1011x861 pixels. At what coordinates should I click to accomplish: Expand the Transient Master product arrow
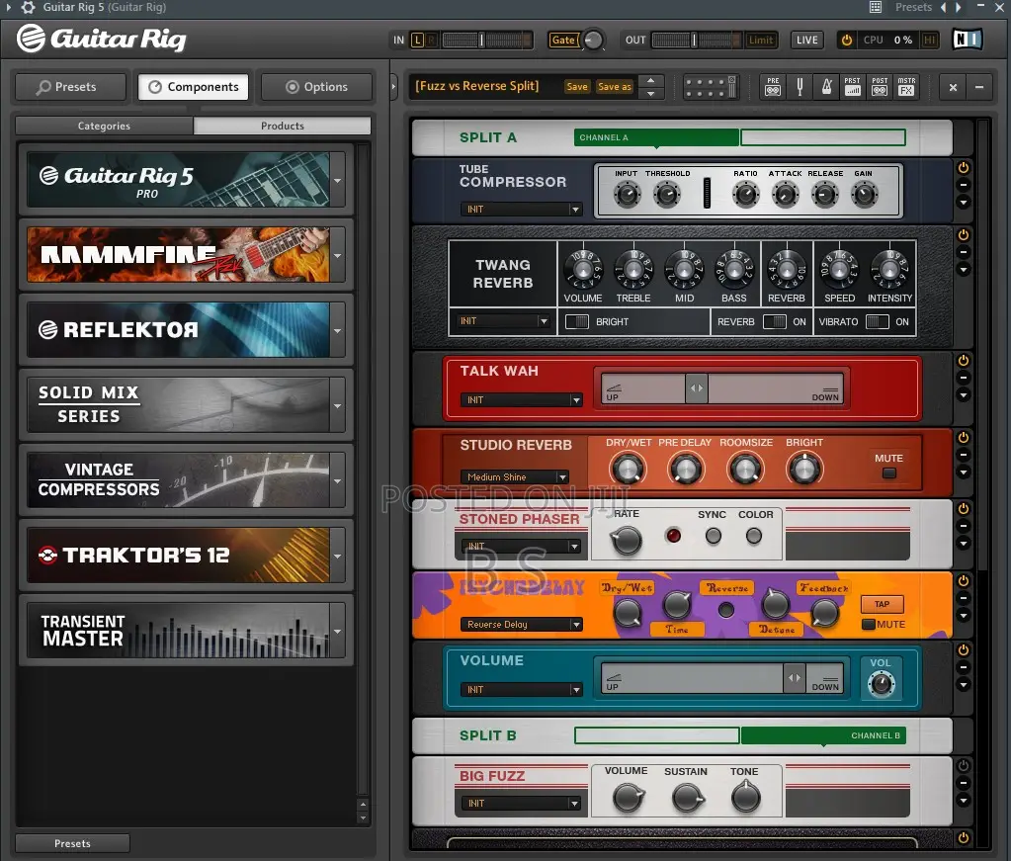coord(337,631)
